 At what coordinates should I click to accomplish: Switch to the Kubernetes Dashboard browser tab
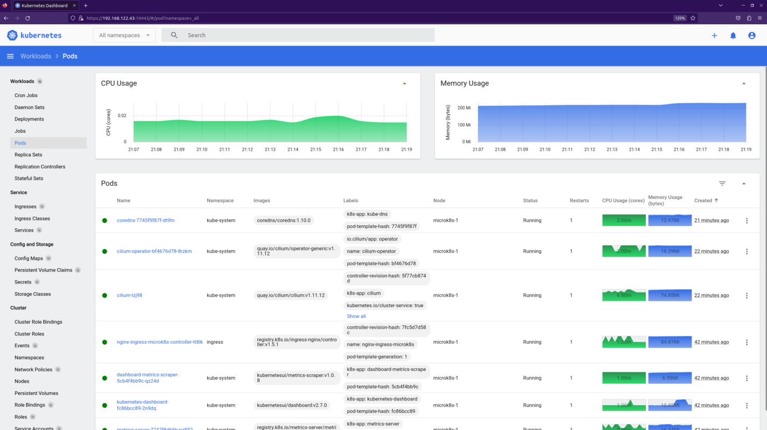tap(43, 5)
